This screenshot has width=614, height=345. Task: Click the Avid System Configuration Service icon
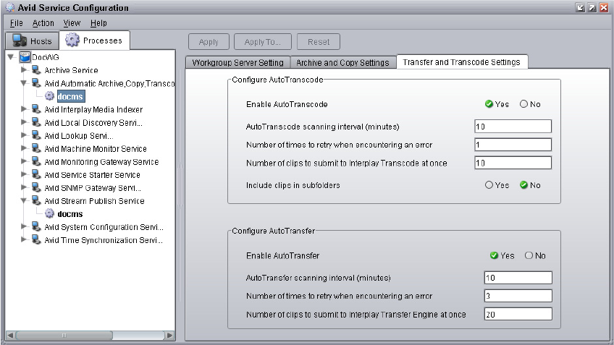click(x=36, y=227)
